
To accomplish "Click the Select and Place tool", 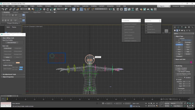I will pos(55,9).
